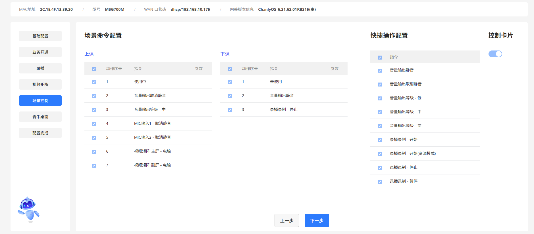The width and height of the screenshot is (534, 234).
Task: Uncheck select-all checkbox in 上课 table header
Action: click(94, 69)
